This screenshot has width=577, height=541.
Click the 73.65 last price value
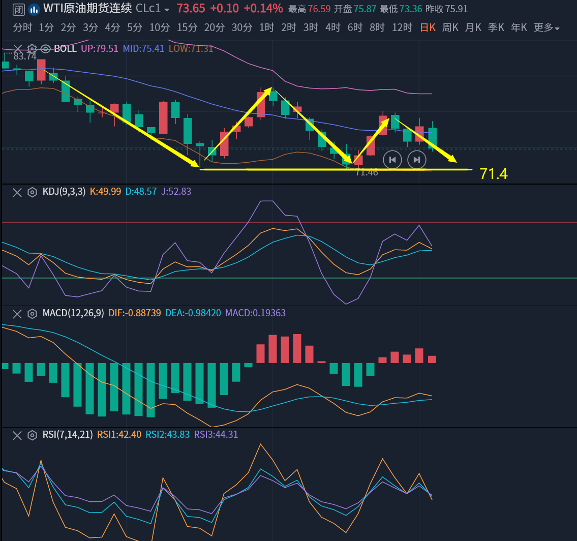tap(191, 9)
